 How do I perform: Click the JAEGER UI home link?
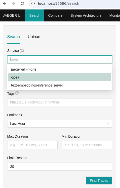tap(12, 15)
